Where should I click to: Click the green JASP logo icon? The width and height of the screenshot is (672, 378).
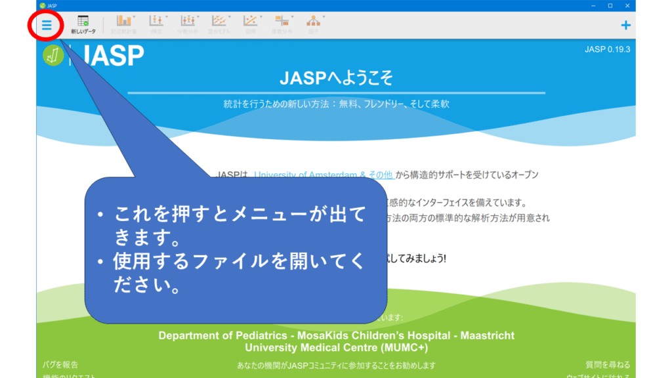[x=53, y=55]
